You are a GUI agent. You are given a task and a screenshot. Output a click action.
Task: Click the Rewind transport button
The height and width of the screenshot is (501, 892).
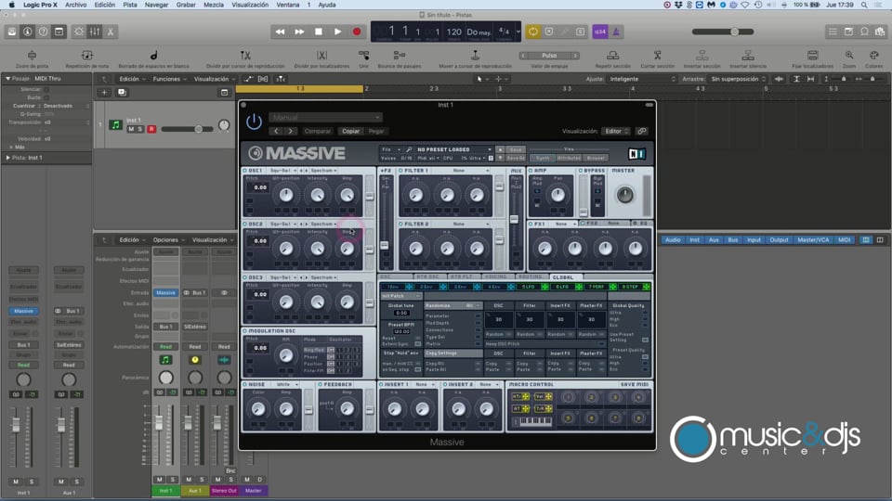tap(280, 32)
